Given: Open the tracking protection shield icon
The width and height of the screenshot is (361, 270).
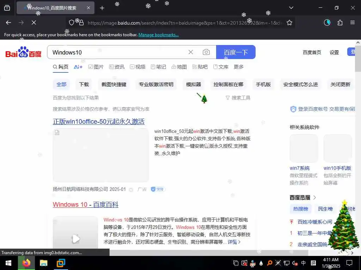Looking at the screenshot, I should pos(71,22).
